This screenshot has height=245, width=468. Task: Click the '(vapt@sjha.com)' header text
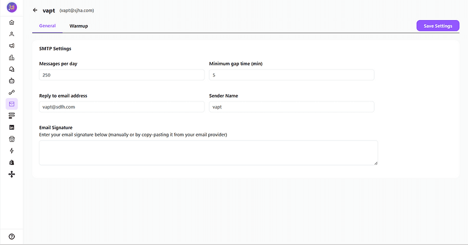(77, 11)
